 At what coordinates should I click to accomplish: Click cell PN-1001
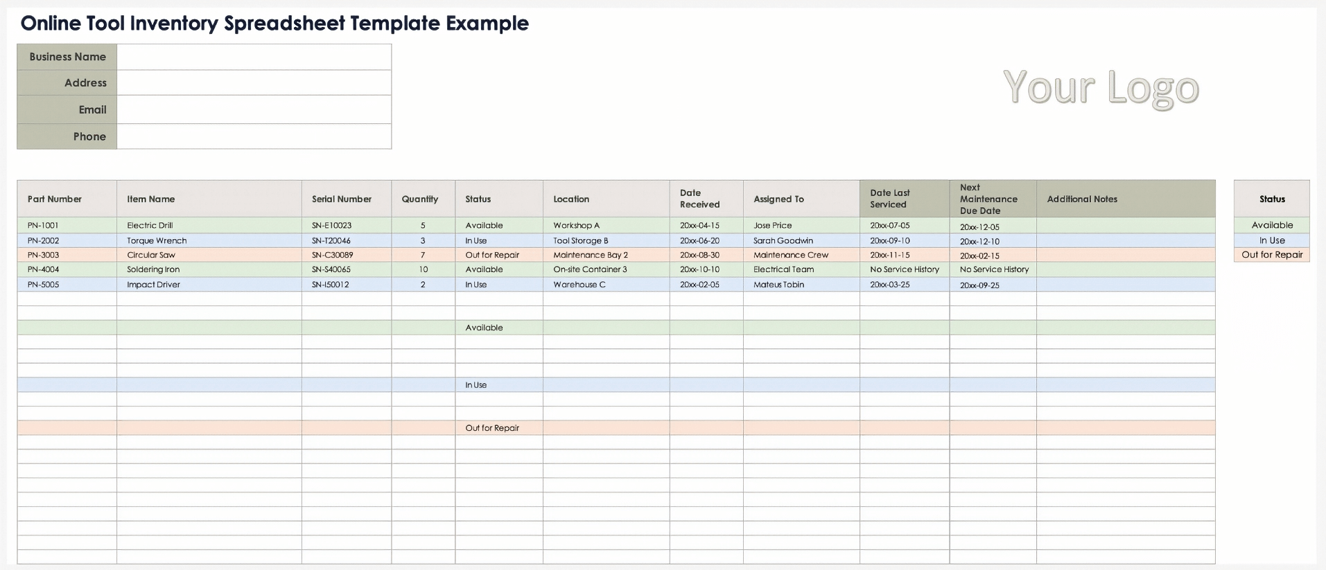[67, 225]
